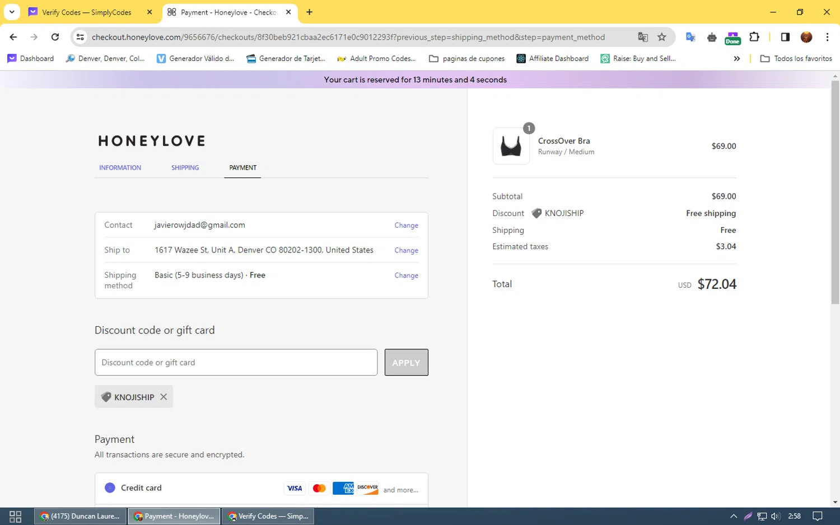This screenshot has width=840, height=525.
Task: Change the Contact email
Action: click(x=406, y=225)
